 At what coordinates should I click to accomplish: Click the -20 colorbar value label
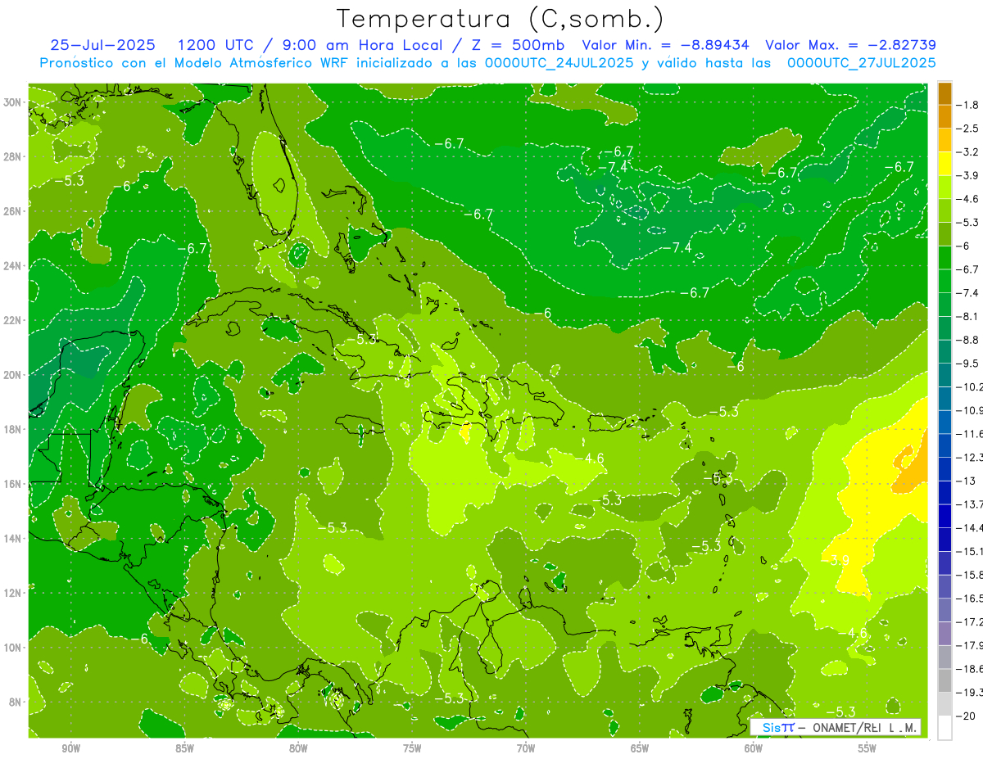(x=965, y=716)
